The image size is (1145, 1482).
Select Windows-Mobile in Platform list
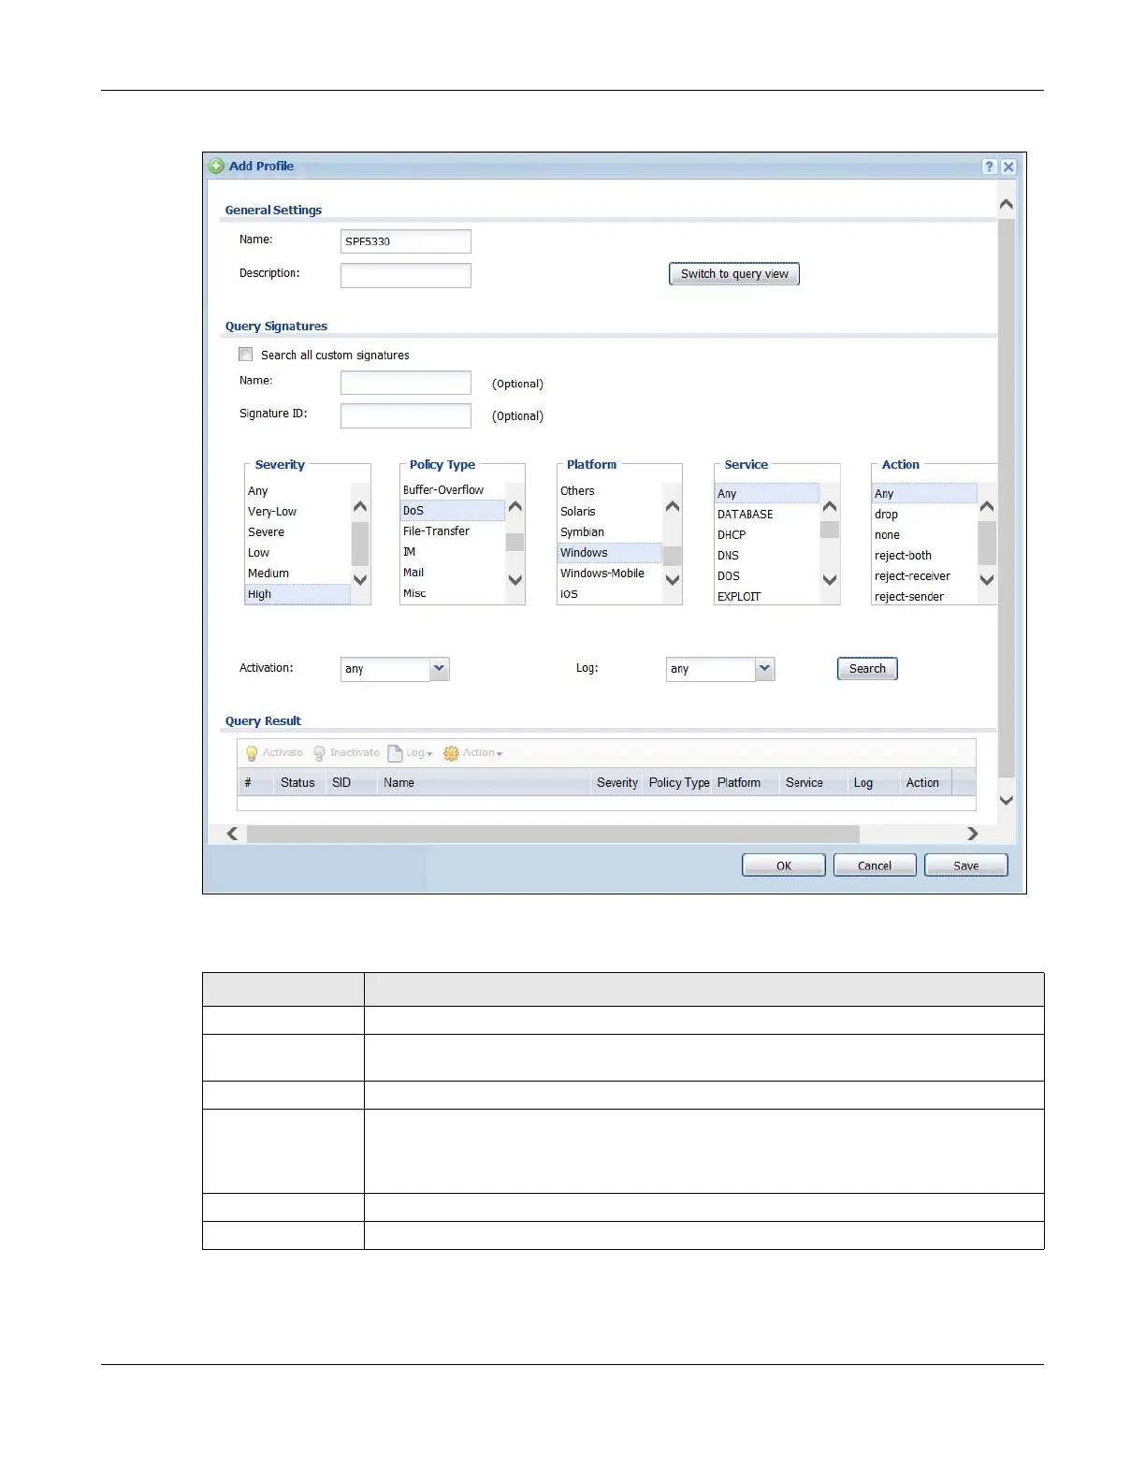click(601, 574)
